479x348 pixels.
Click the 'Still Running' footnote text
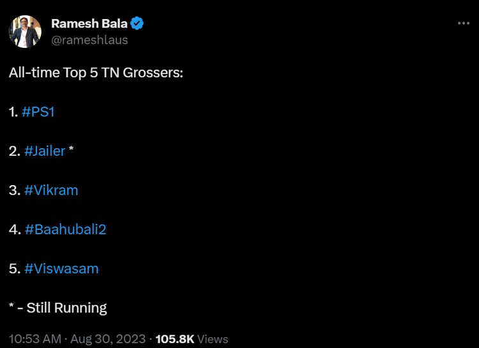[x=66, y=308]
